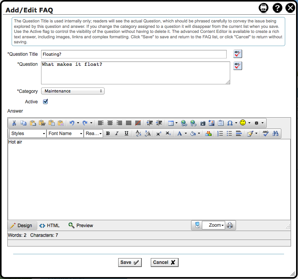Click the print icon in header
The height and width of the screenshot is (279, 298).
click(264, 8)
